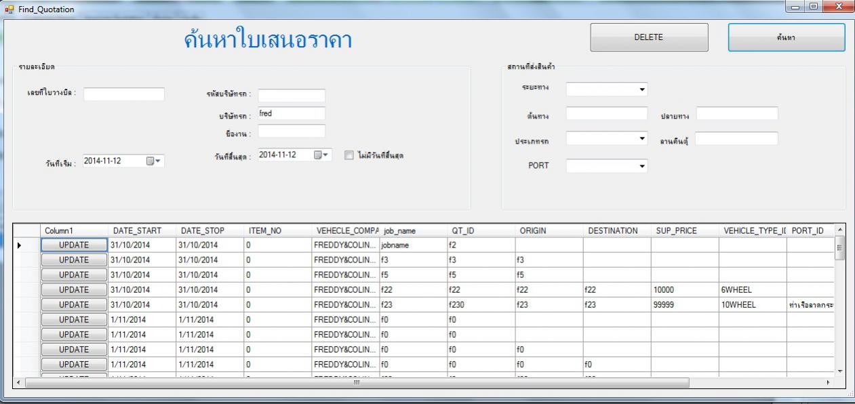Click the VEHICLE_TYPE_ID column header
The image size is (855, 404).
click(x=752, y=230)
